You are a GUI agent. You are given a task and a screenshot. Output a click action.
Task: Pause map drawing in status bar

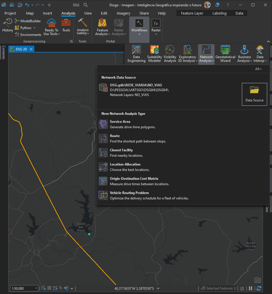pyautogui.click(x=251, y=289)
